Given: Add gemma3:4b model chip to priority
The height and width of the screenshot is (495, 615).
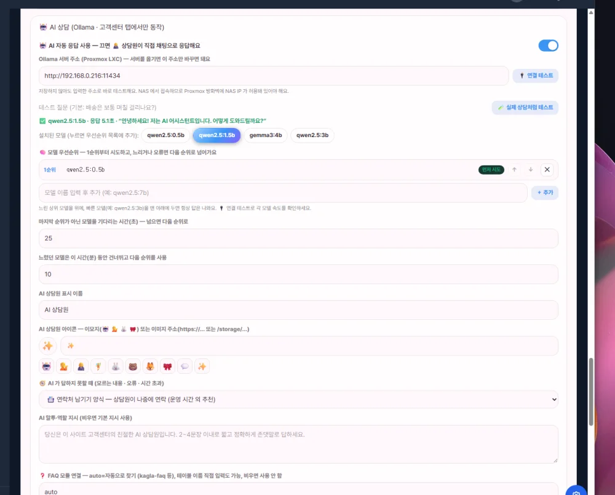Looking at the screenshot, I should point(266,135).
